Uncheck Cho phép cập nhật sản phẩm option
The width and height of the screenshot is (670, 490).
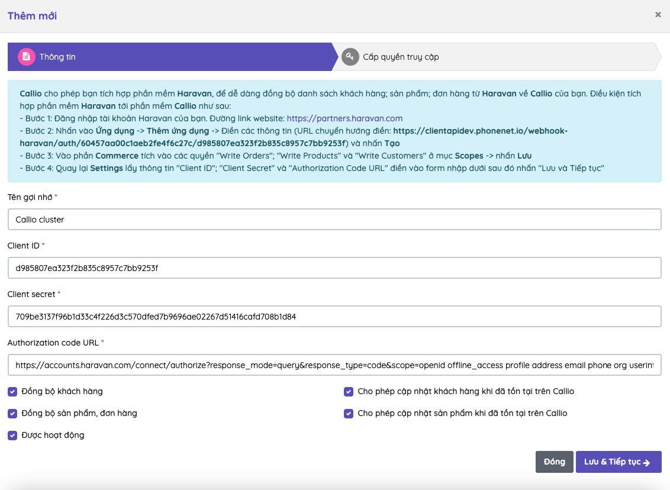coord(349,413)
